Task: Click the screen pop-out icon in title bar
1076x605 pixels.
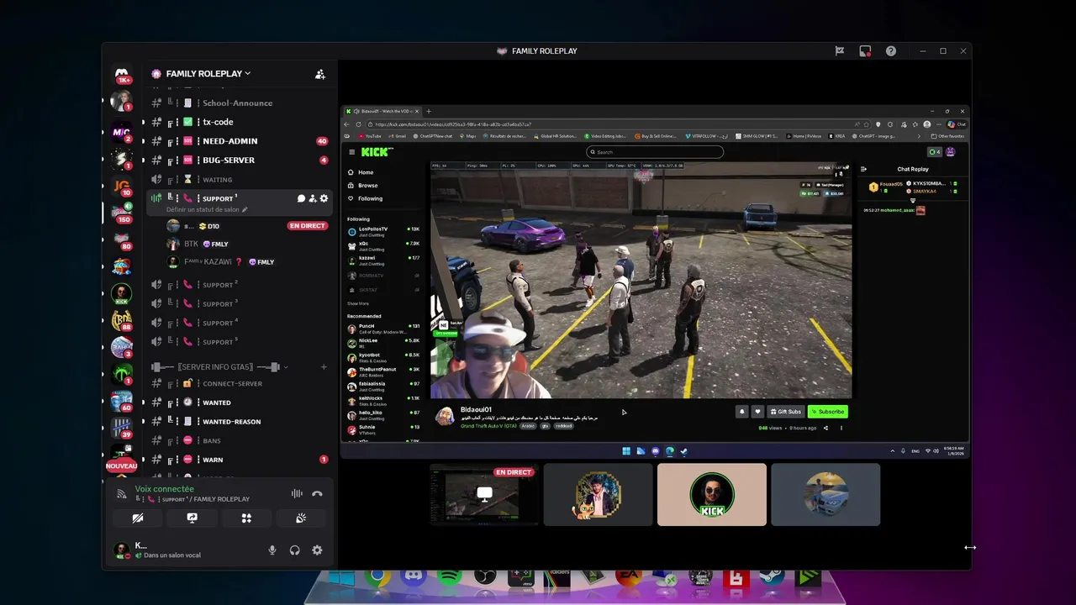Action: click(x=865, y=51)
